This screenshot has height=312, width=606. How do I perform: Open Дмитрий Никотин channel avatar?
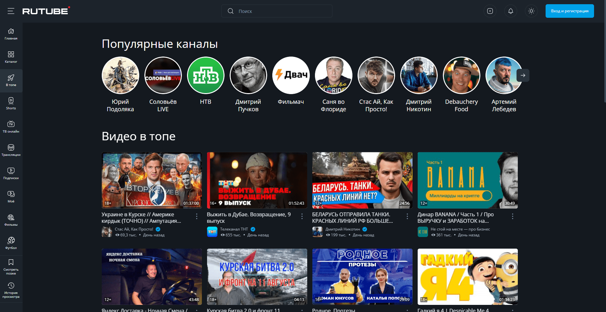[x=419, y=75]
